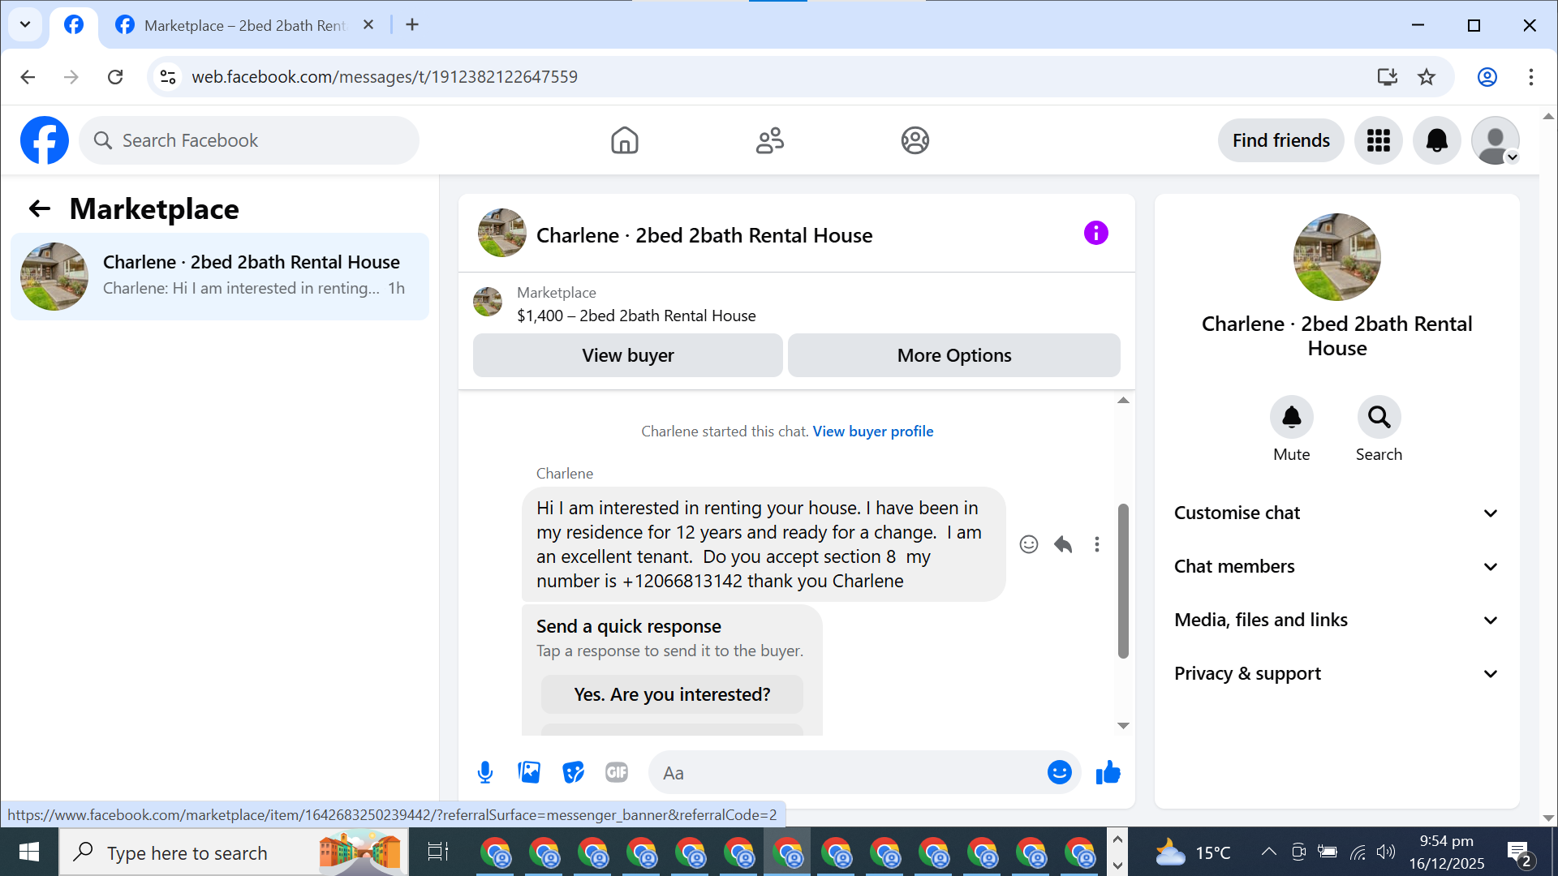Image resolution: width=1558 pixels, height=876 pixels.
Task: Click the Search Facebook field
Action: 249,140
